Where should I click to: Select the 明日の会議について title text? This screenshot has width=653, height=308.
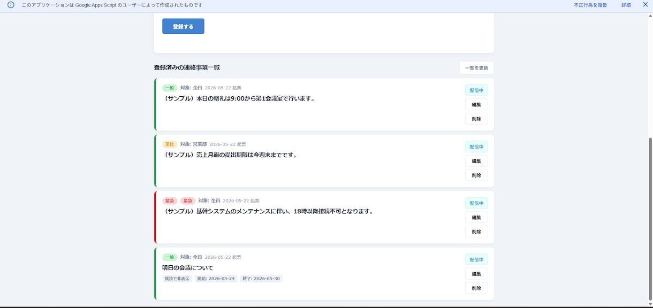click(x=188, y=268)
